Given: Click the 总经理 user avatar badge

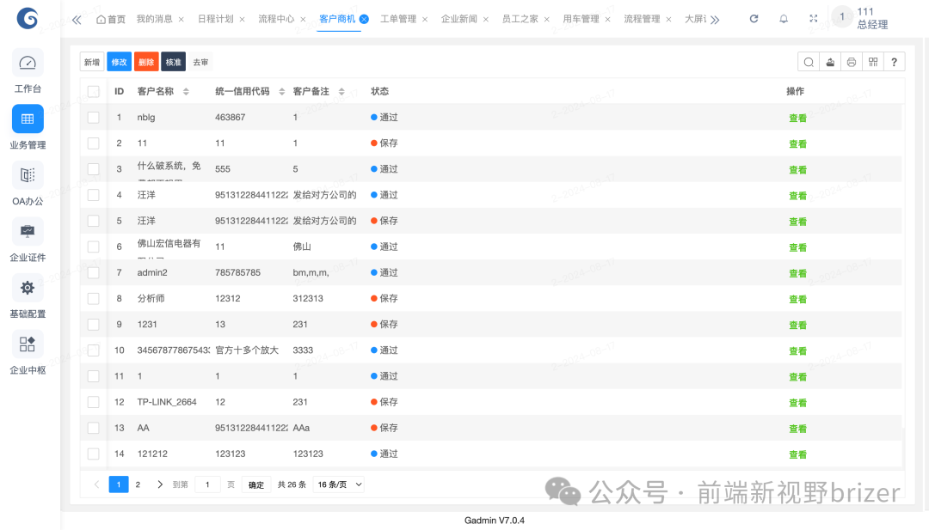Looking at the screenshot, I should (842, 16).
